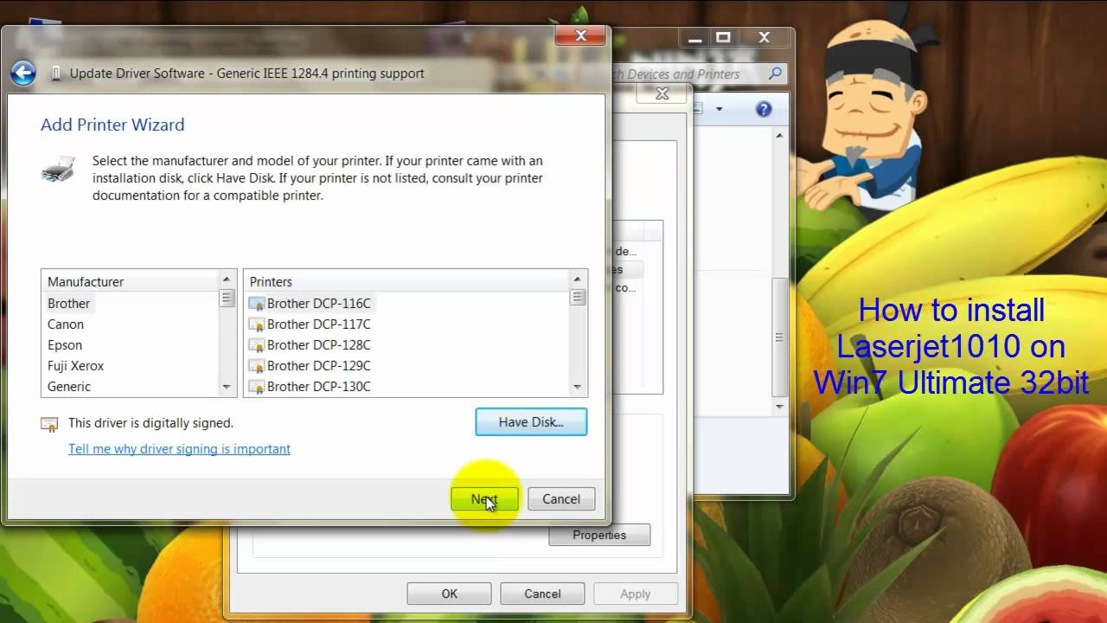
Task: Click Printers list scroll down arrow
Action: [x=577, y=388]
